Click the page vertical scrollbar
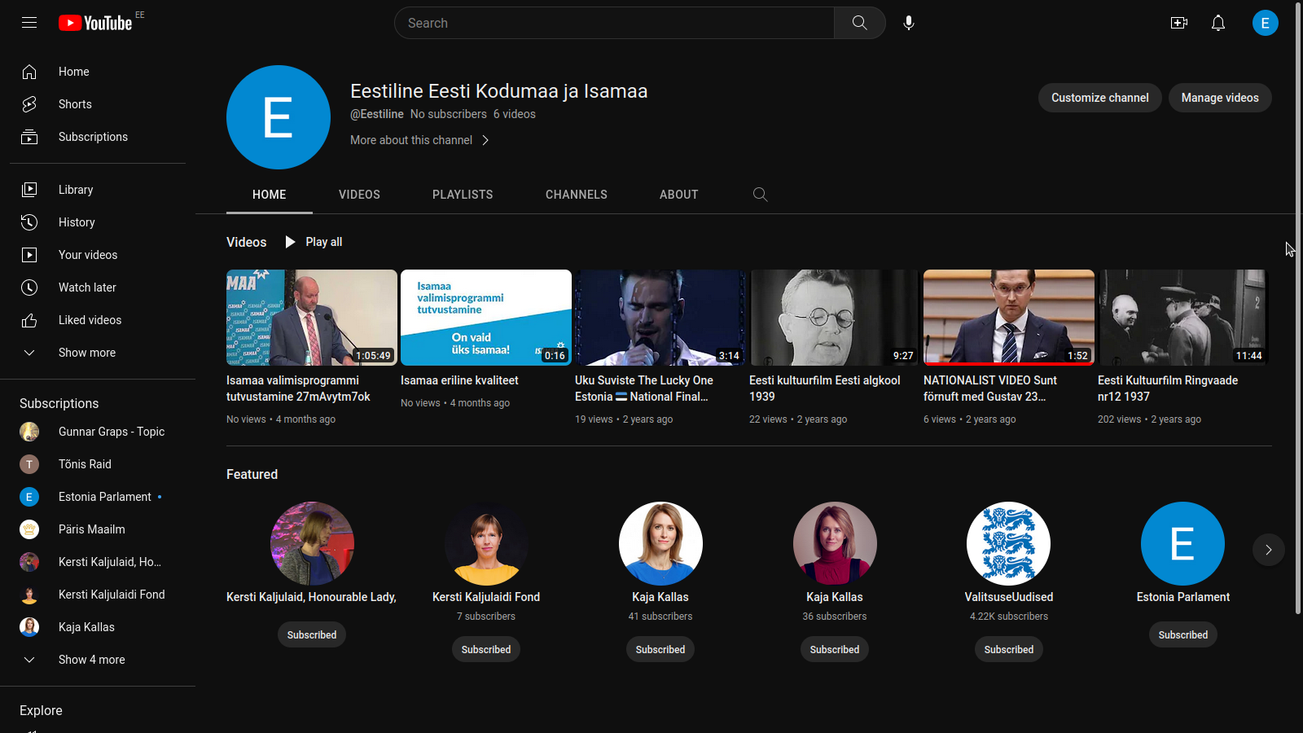 click(x=1298, y=326)
